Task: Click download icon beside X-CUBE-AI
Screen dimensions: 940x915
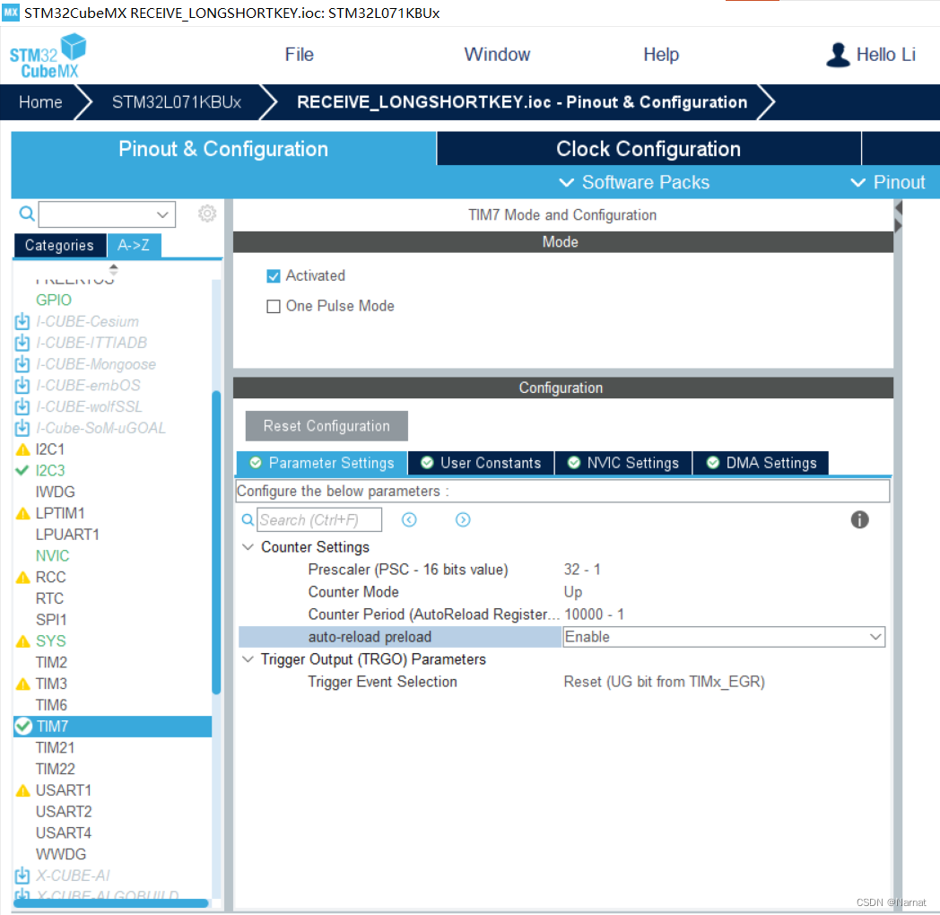Action: (22, 876)
